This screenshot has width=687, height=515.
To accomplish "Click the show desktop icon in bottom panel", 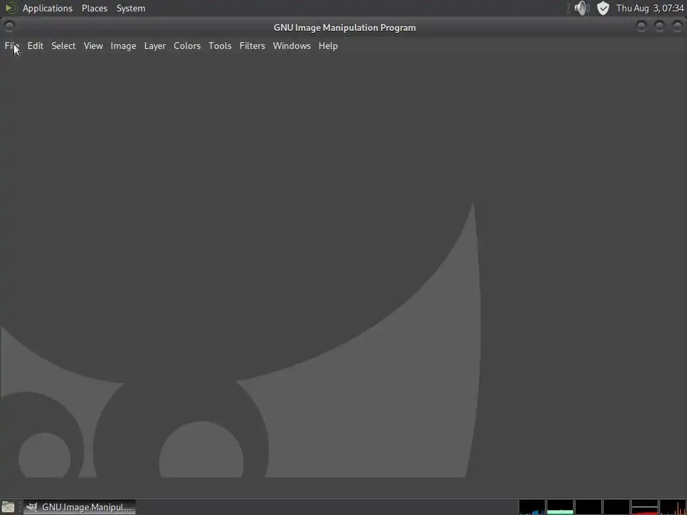I will tap(8, 507).
